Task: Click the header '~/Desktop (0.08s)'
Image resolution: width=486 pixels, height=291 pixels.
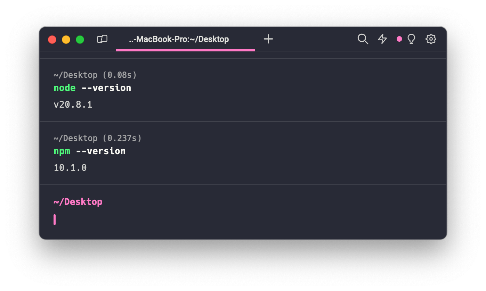Action: pos(95,75)
